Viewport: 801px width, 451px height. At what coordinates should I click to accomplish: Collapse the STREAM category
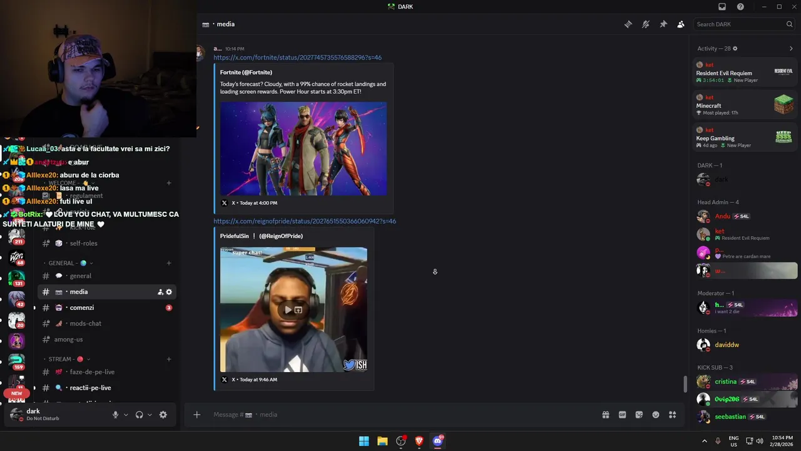(69, 360)
